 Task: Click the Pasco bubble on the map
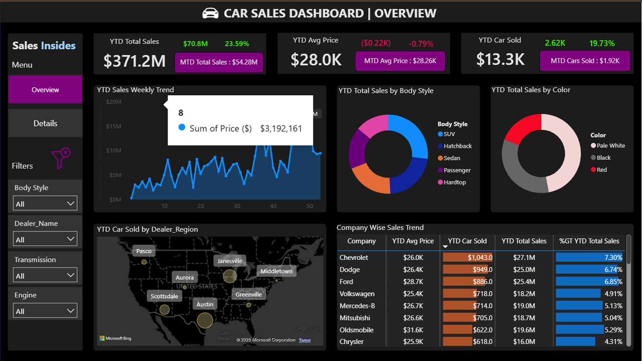pyautogui.click(x=144, y=262)
